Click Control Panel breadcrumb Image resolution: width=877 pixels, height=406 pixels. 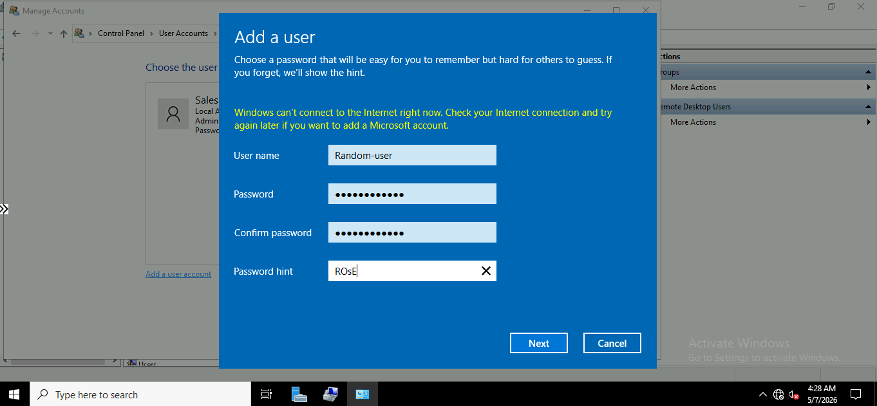(121, 33)
